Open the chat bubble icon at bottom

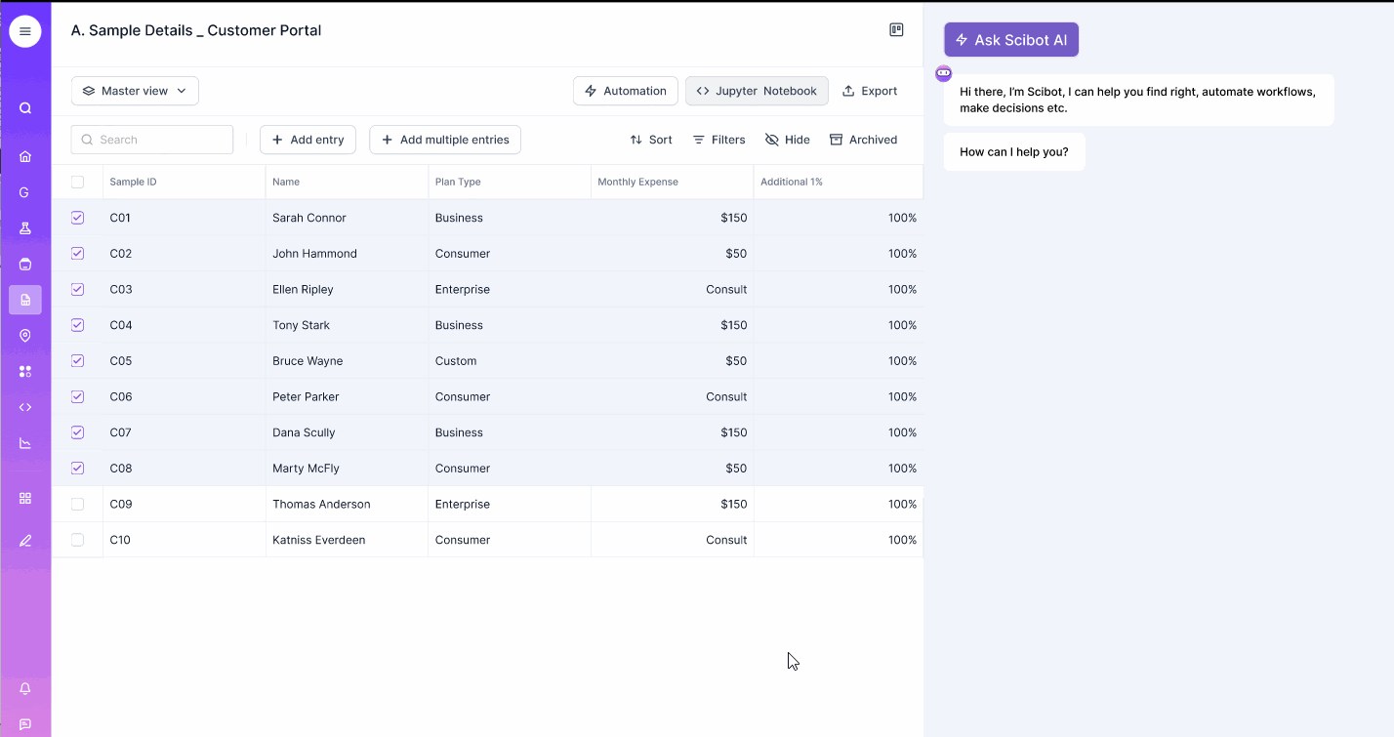[24, 724]
